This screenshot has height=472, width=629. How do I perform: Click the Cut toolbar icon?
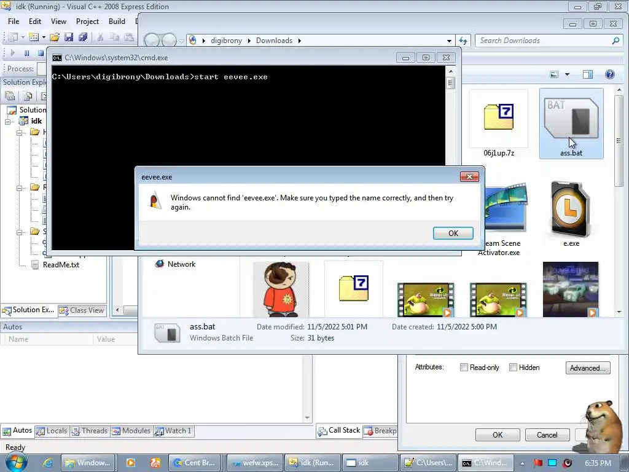point(100,37)
